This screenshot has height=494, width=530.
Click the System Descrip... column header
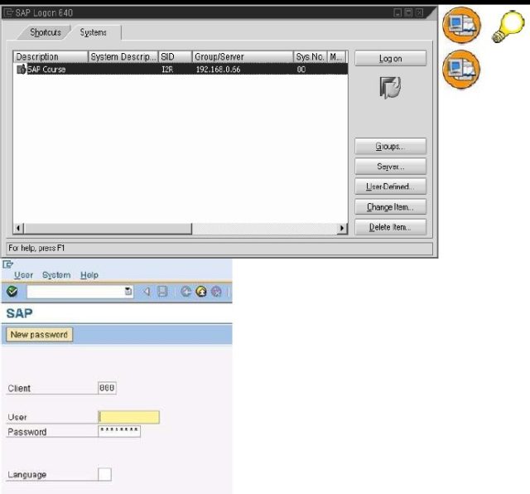click(x=123, y=57)
